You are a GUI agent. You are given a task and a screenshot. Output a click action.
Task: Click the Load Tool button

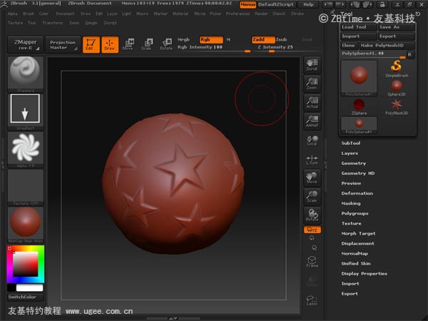(x=359, y=27)
